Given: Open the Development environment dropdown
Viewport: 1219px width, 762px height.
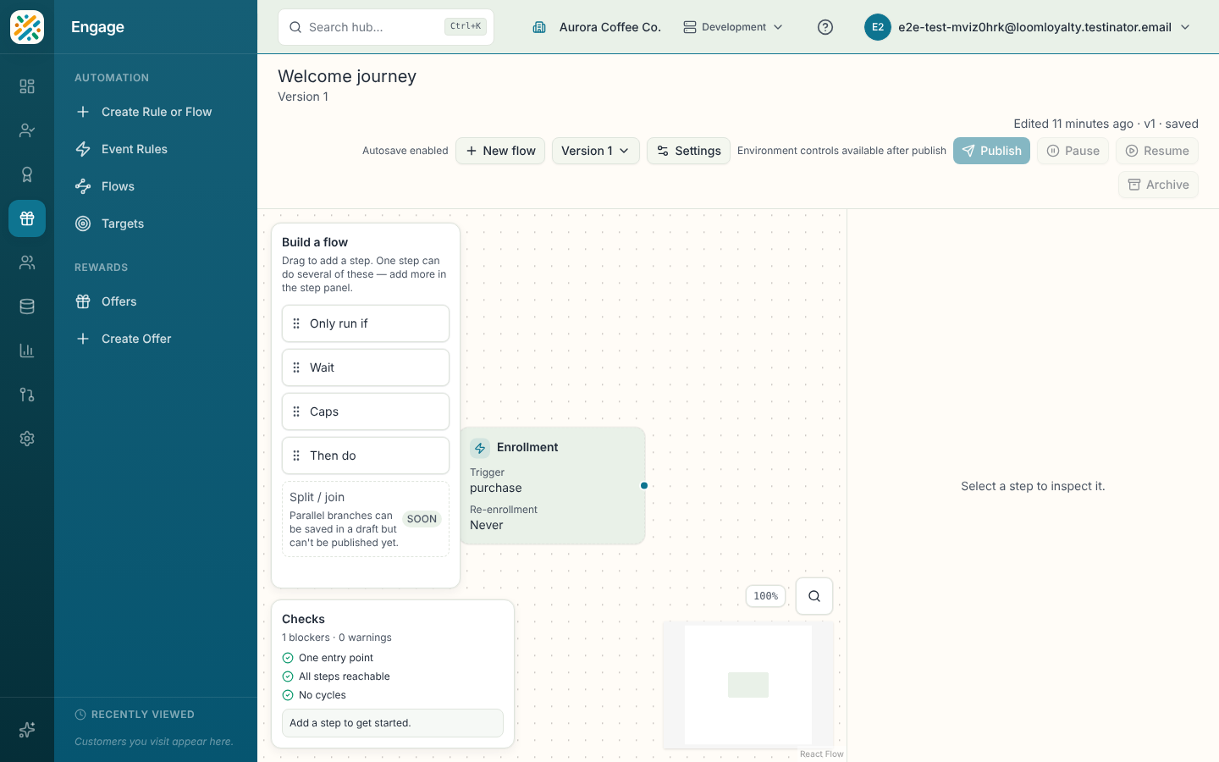Looking at the screenshot, I should [x=733, y=27].
